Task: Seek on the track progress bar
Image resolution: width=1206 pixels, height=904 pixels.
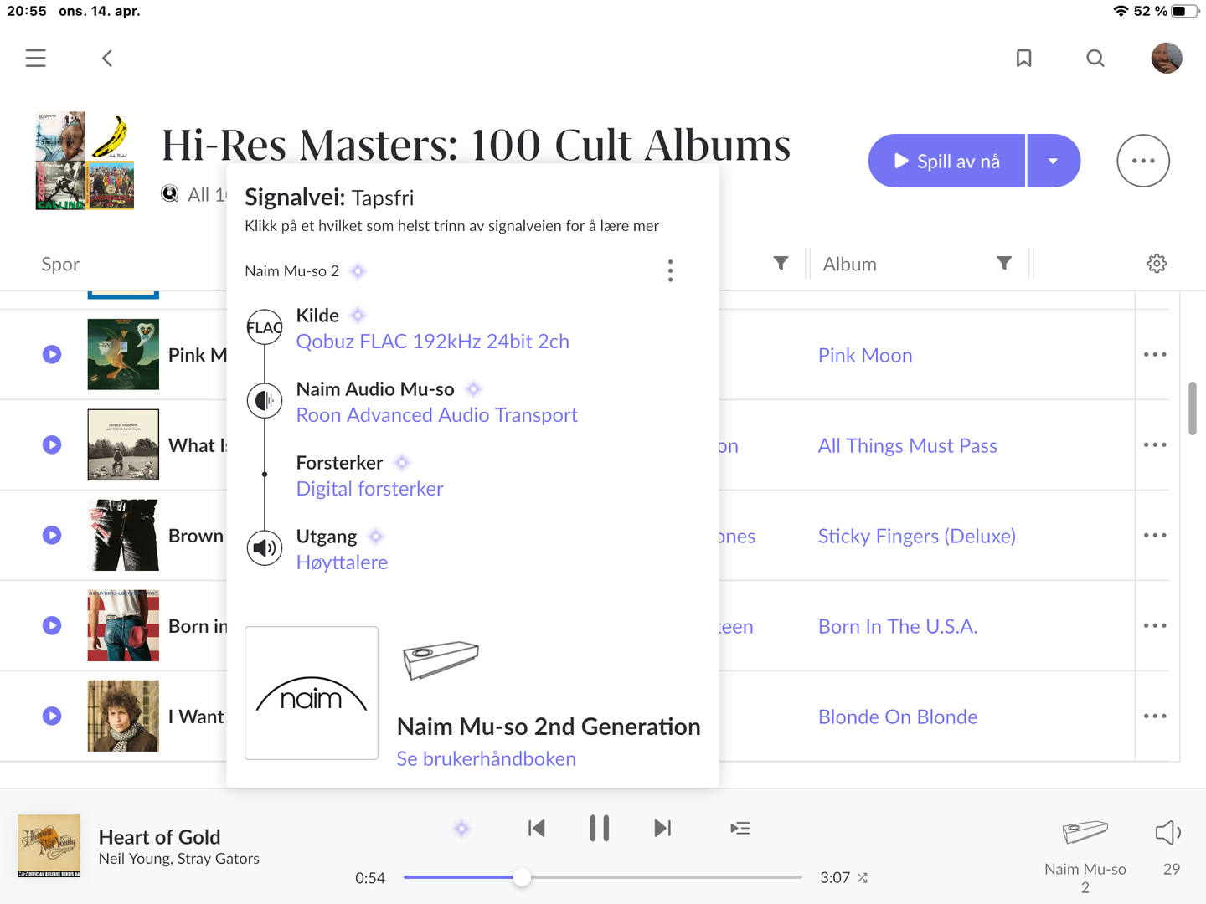Action: (603, 877)
